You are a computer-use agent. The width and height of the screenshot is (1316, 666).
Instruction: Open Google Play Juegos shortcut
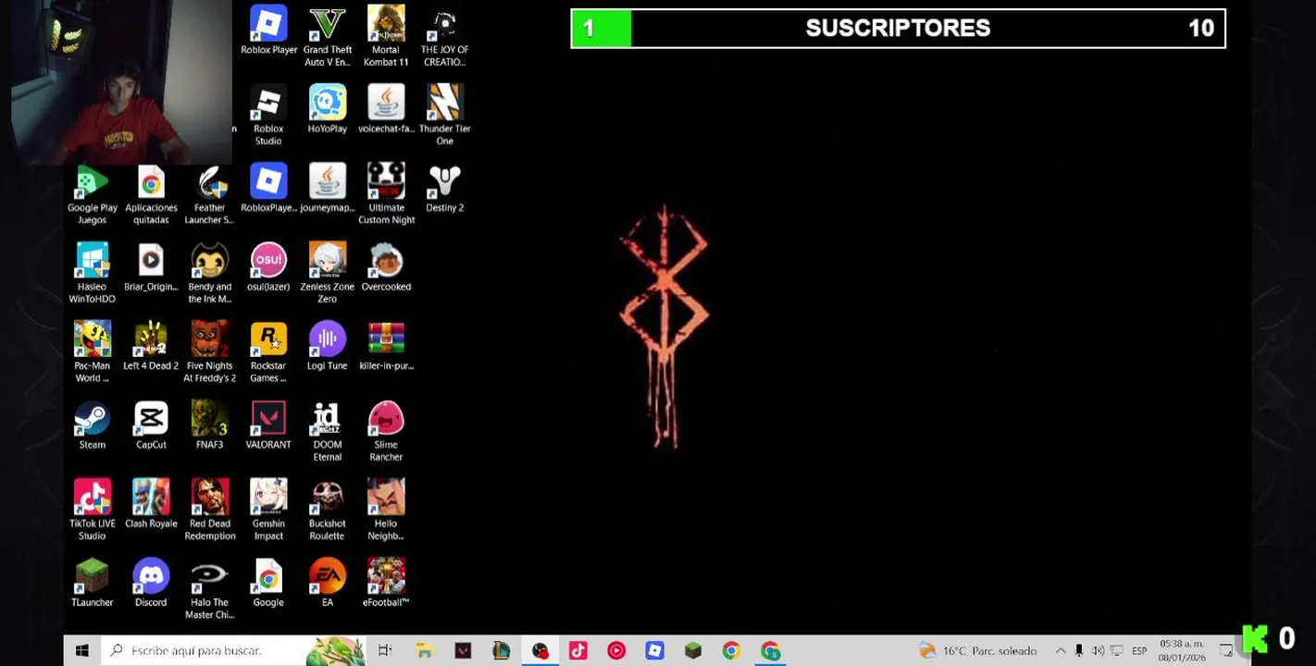click(92, 194)
